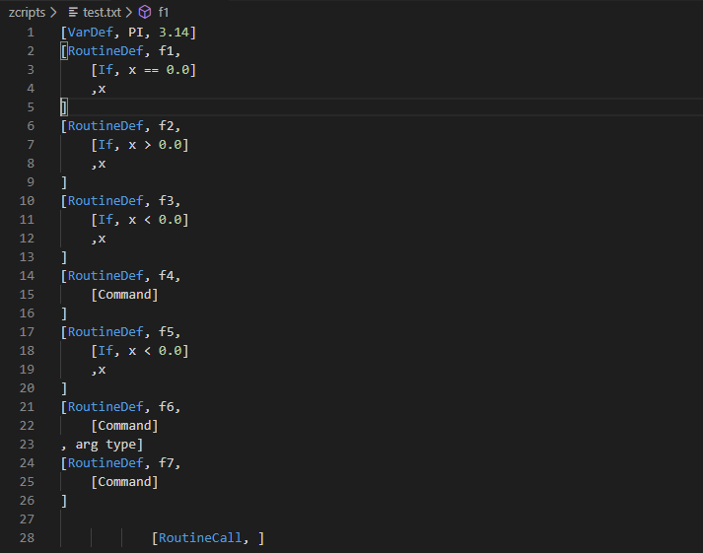Screen dimensions: 703x553
Task: Click RoutineCall keyword on line 28
Action: 200,538
